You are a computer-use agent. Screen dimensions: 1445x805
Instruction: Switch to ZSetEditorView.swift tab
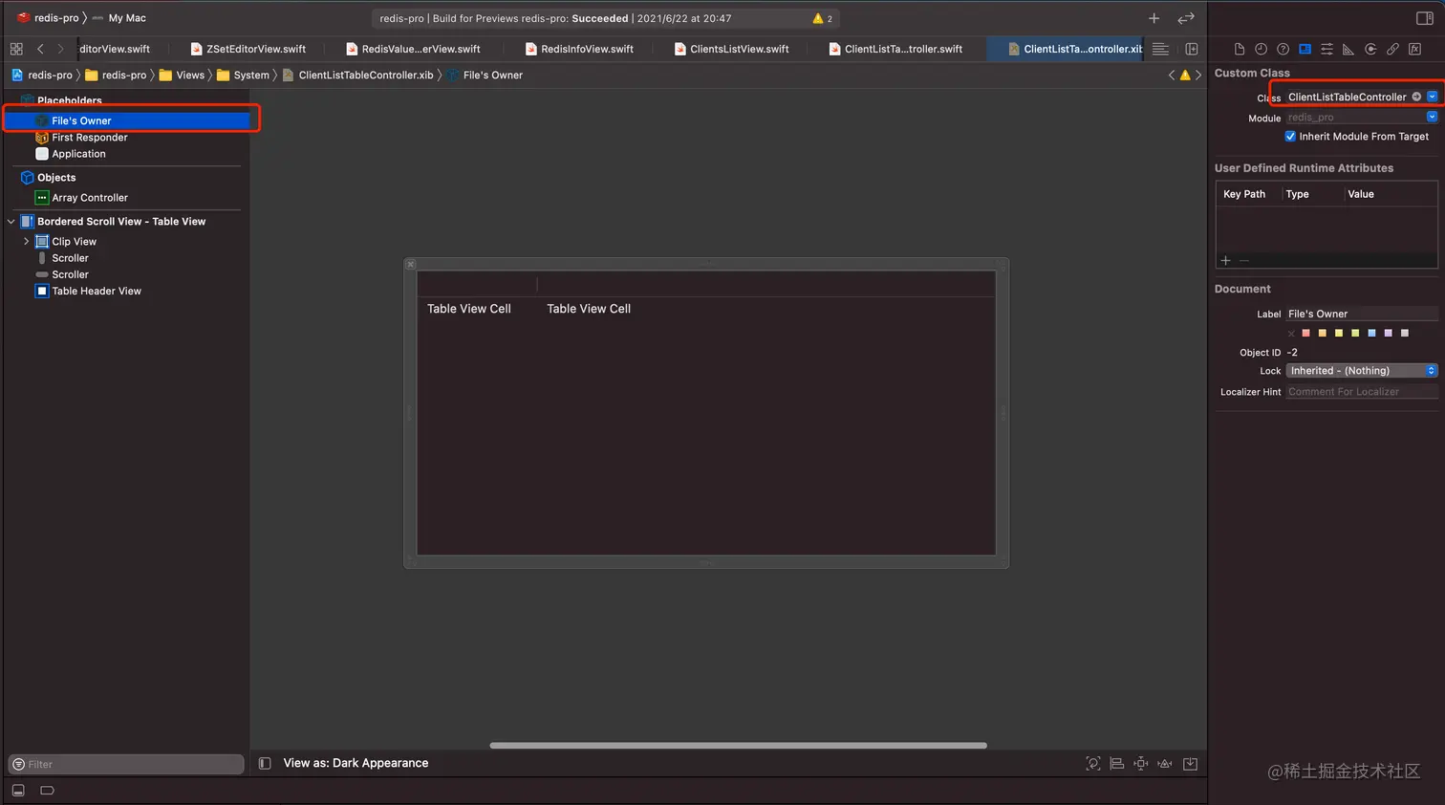[248, 49]
